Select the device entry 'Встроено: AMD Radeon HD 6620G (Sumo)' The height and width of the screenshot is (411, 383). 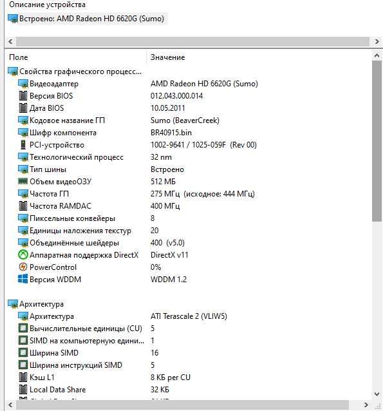[88, 19]
